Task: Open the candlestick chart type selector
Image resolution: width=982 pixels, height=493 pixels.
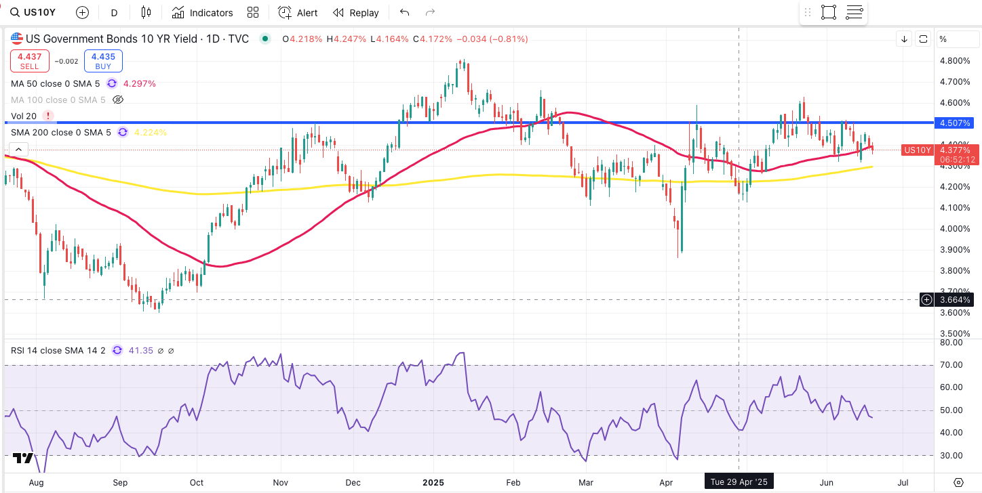Action: 146,13
